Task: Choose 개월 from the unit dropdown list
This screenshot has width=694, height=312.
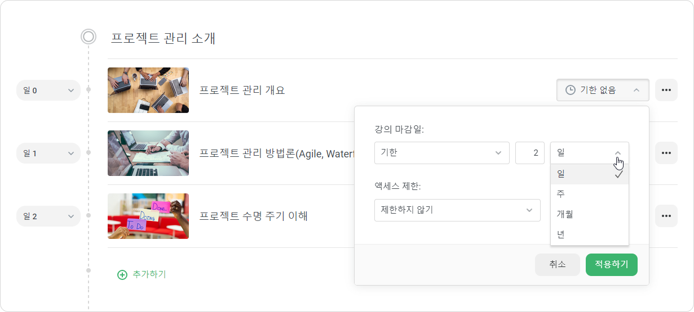Action: [589, 215]
